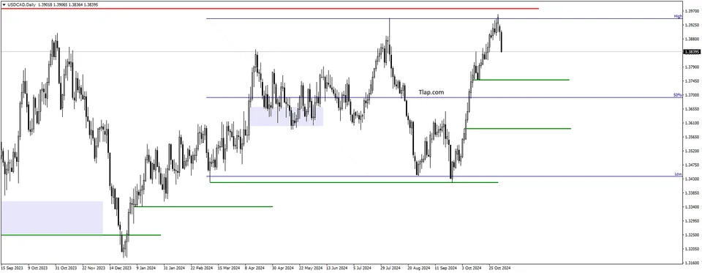702x273 pixels.
Task: Open the USDCAD,Daily chart title dropdown arrow
Action: (x=4, y=4)
